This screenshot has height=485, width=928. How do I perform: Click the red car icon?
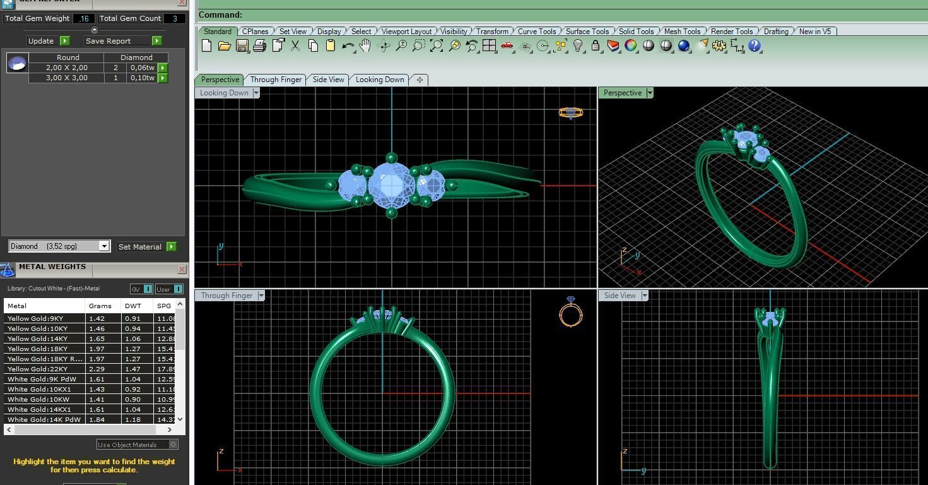[507, 45]
